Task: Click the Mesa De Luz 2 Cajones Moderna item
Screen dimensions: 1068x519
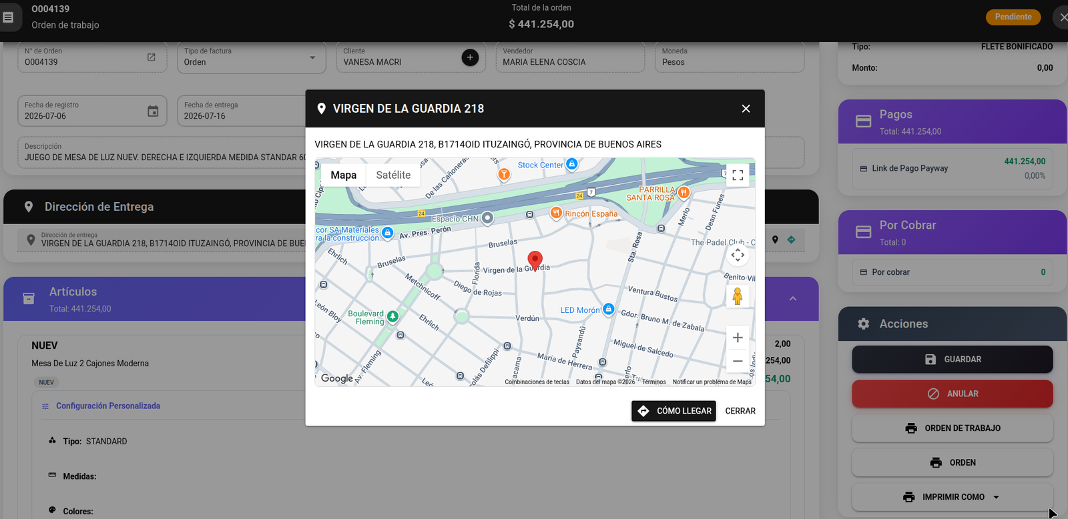Action: [90, 364]
